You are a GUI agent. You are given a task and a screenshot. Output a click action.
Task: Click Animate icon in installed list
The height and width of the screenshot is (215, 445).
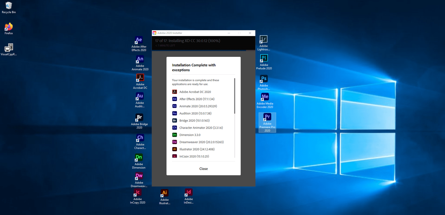point(175,106)
